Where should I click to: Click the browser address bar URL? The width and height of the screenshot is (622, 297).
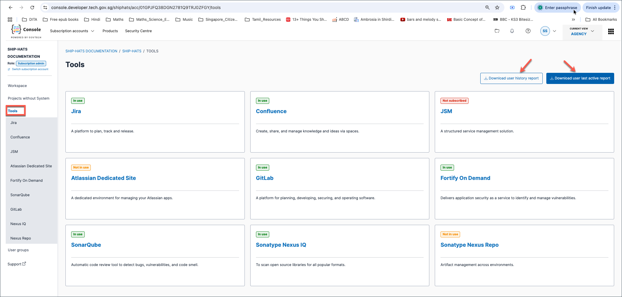click(x=136, y=8)
